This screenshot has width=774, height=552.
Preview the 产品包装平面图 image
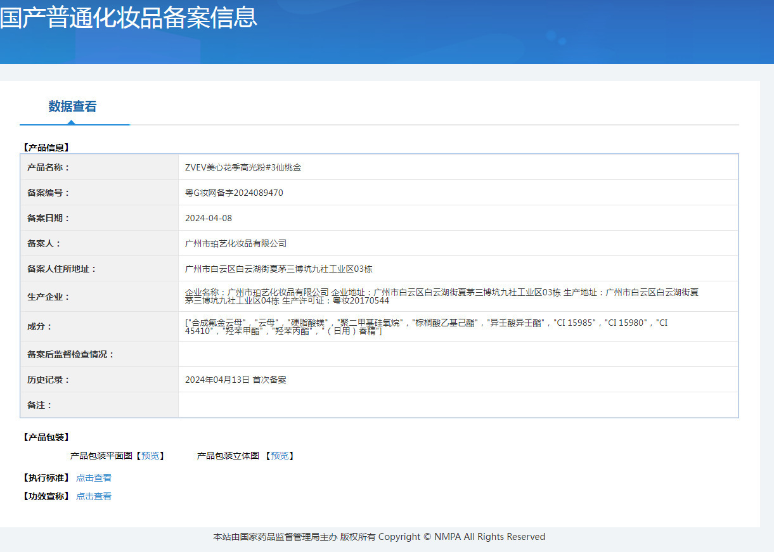(150, 456)
